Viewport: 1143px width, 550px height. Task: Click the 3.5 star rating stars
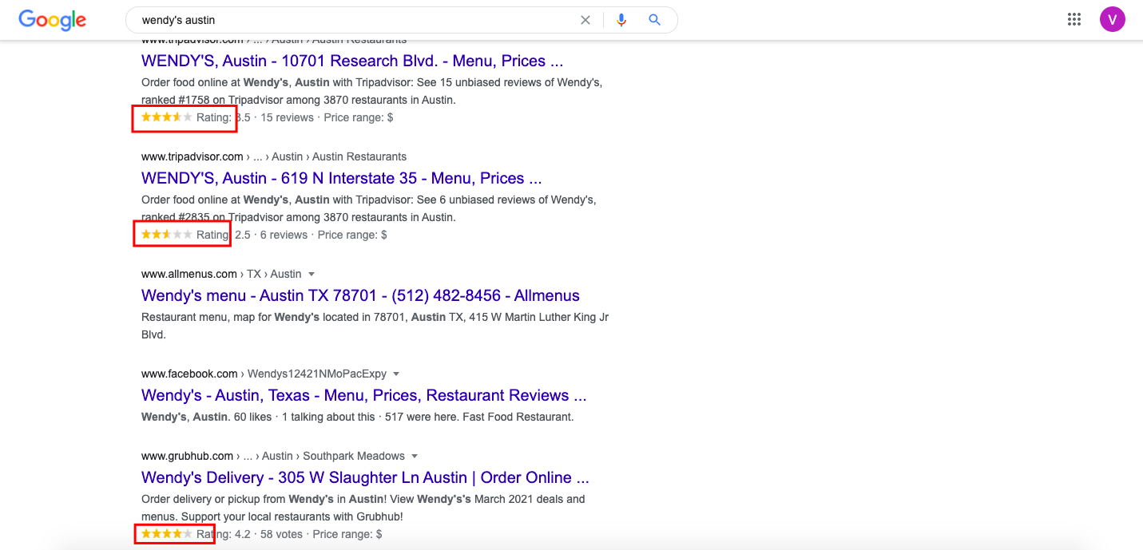point(167,117)
